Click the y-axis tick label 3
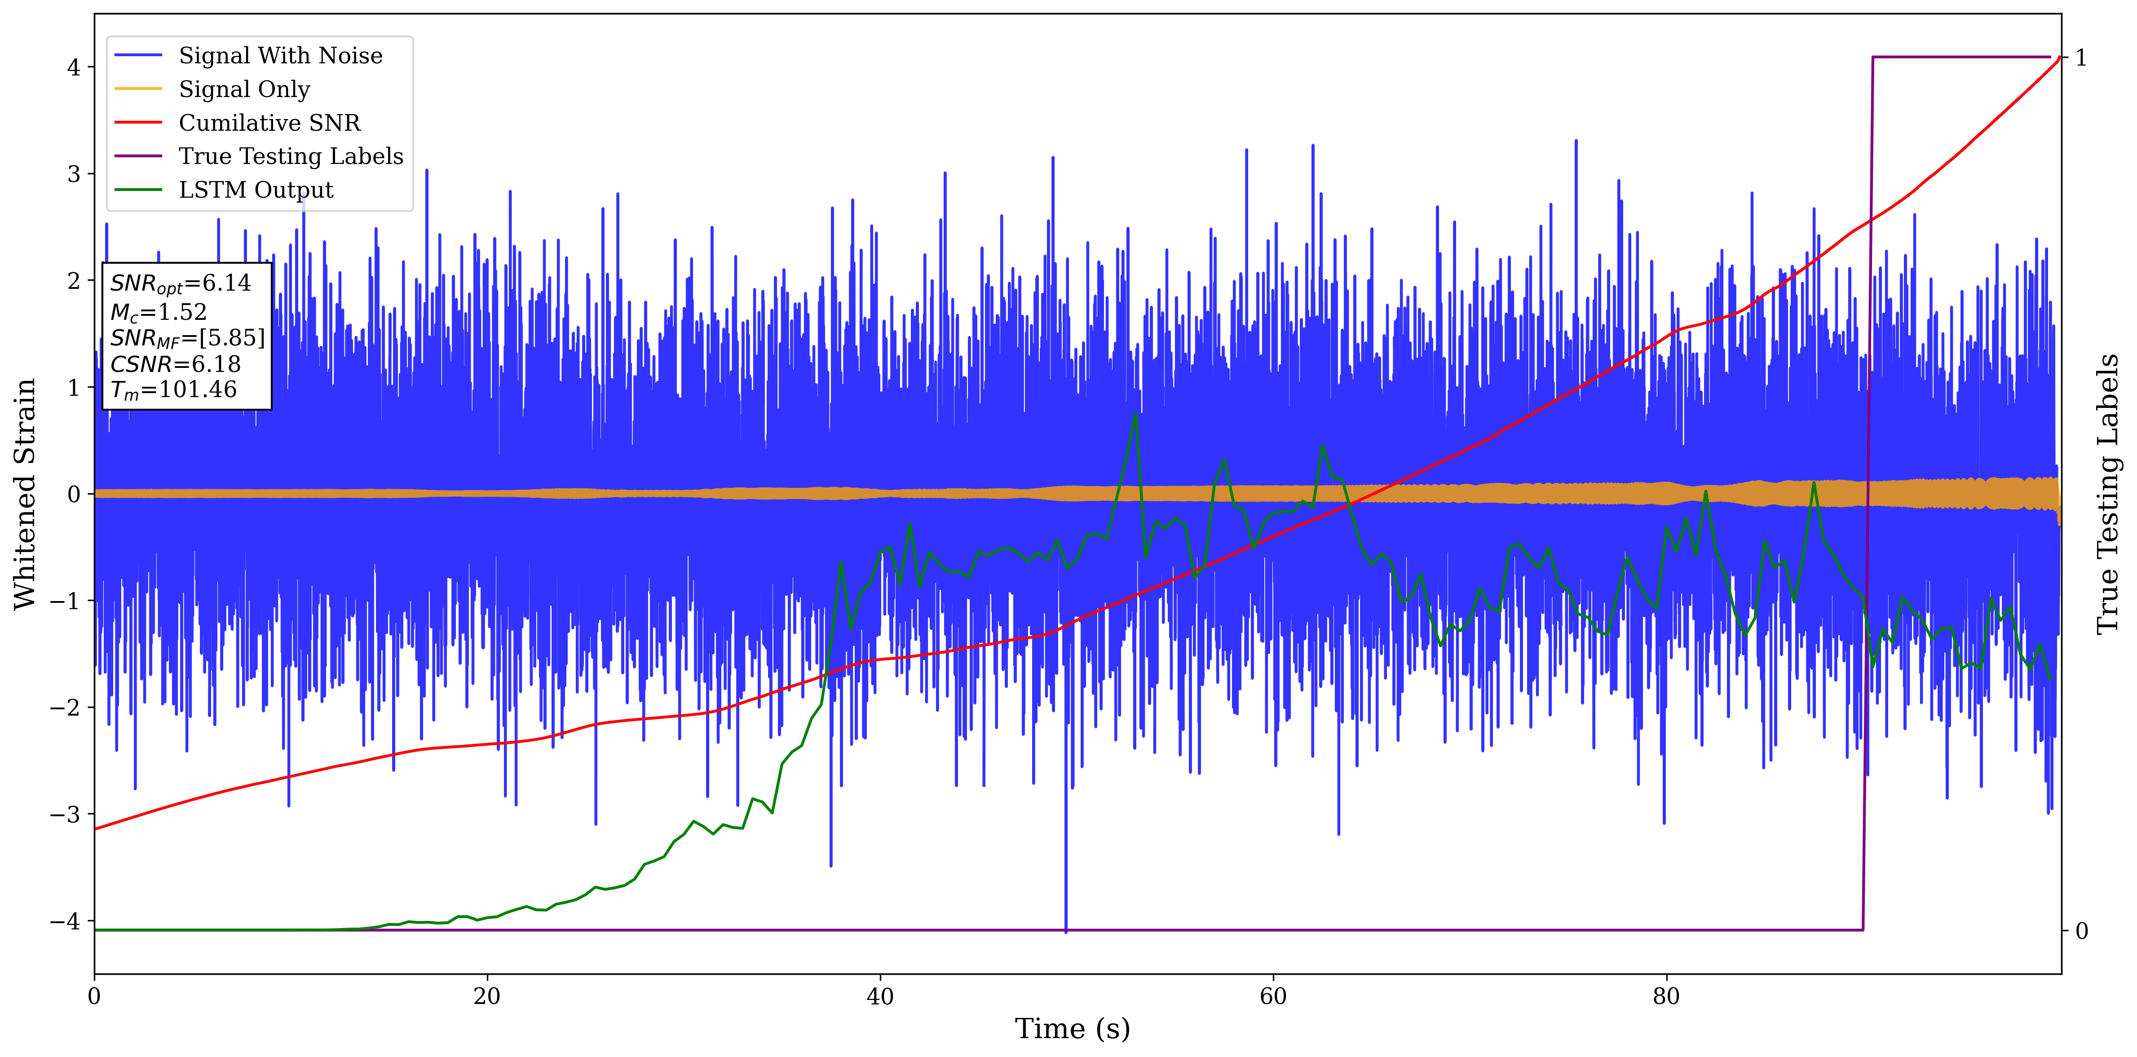 coord(75,174)
